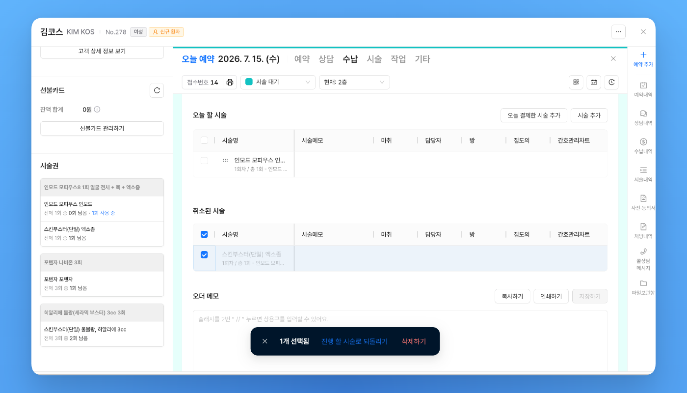The height and width of the screenshot is (393, 687).
Task: Toggle select-all checkbox in 오늘 할 시술 table
Action: point(204,140)
